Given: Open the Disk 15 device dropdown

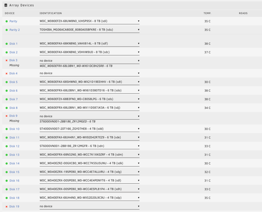Looking at the screenshot, I should pyautogui.click(x=89, y=172).
